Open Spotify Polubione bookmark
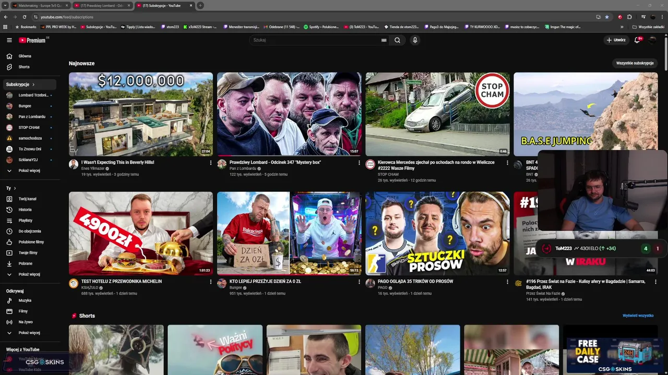668x375 pixels. 321,27
